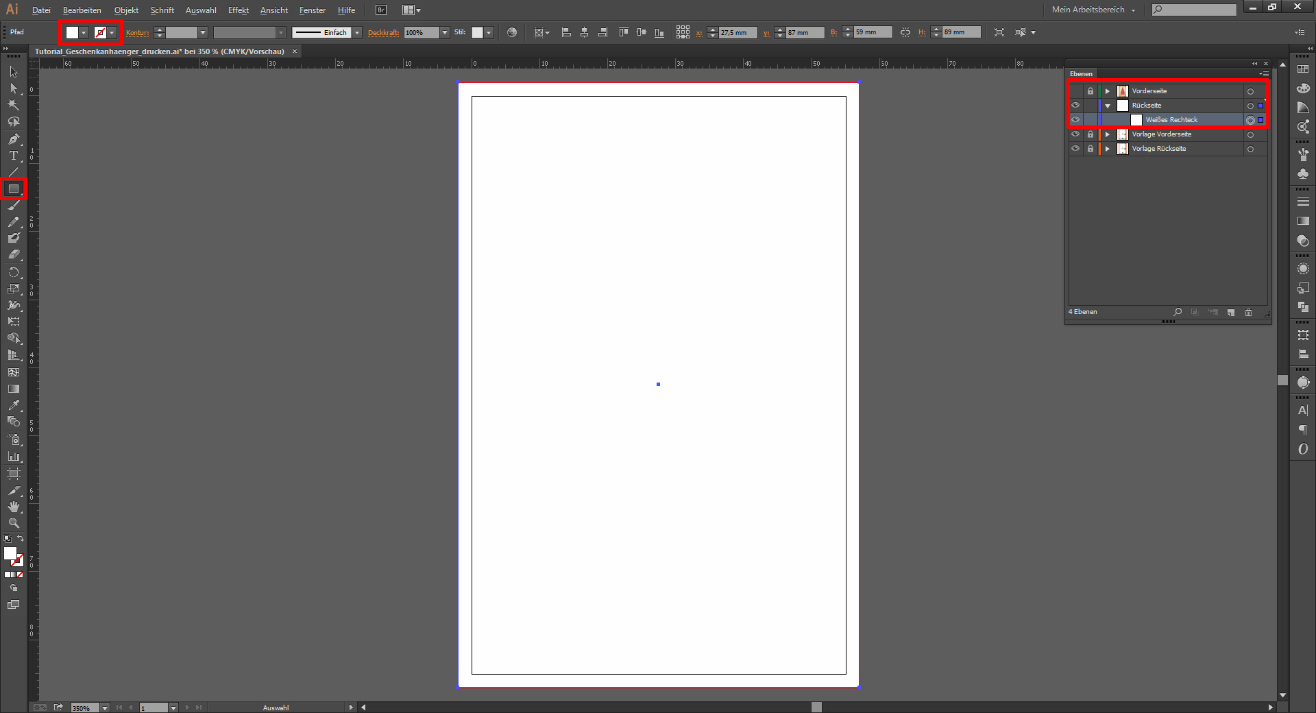Choose the Eyedropper tool
Screen dimensions: 1316x713
click(x=14, y=405)
